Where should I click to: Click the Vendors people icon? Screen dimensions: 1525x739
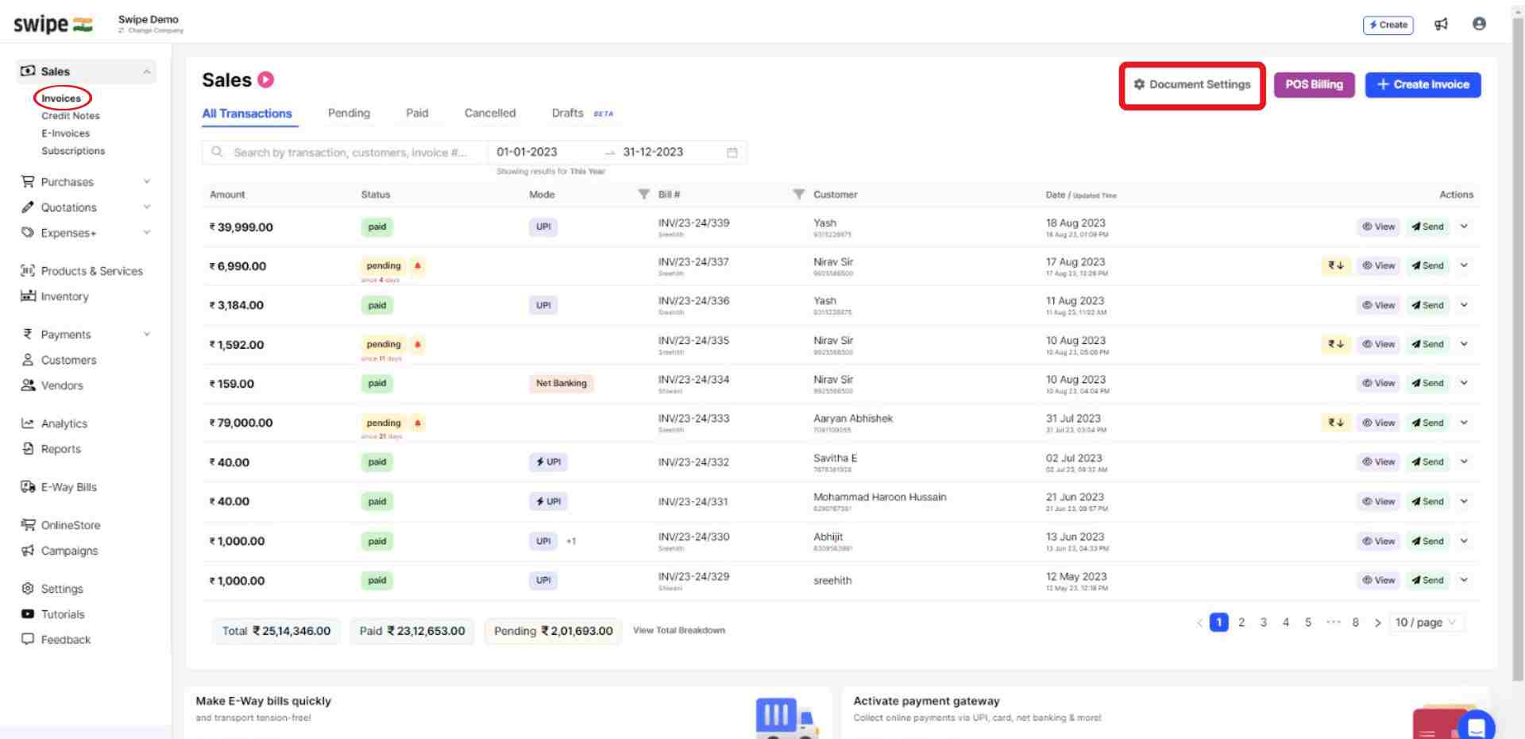[x=28, y=385]
